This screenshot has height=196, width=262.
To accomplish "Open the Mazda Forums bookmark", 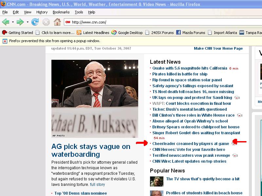I will coord(191,33).
